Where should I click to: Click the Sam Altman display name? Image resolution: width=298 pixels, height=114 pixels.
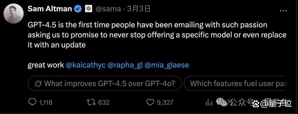click(50, 9)
